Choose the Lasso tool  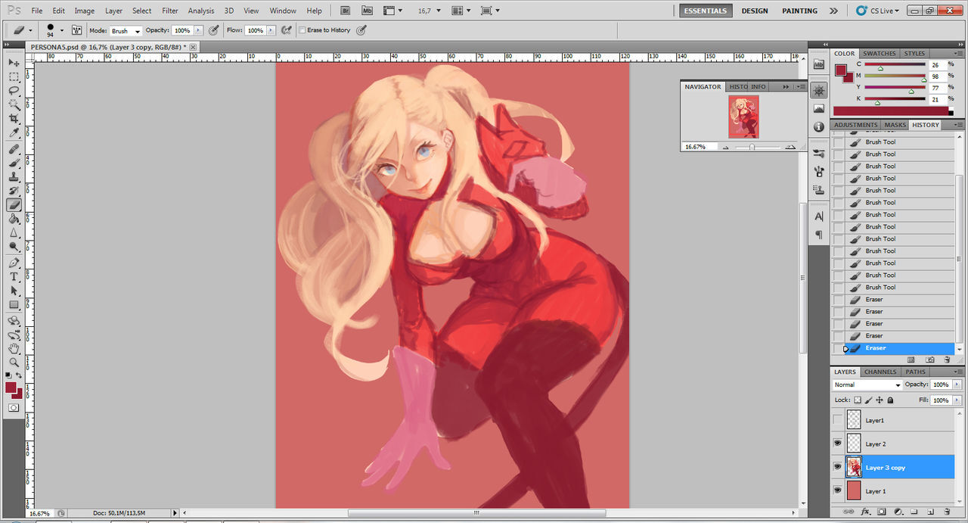tap(14, 91)
